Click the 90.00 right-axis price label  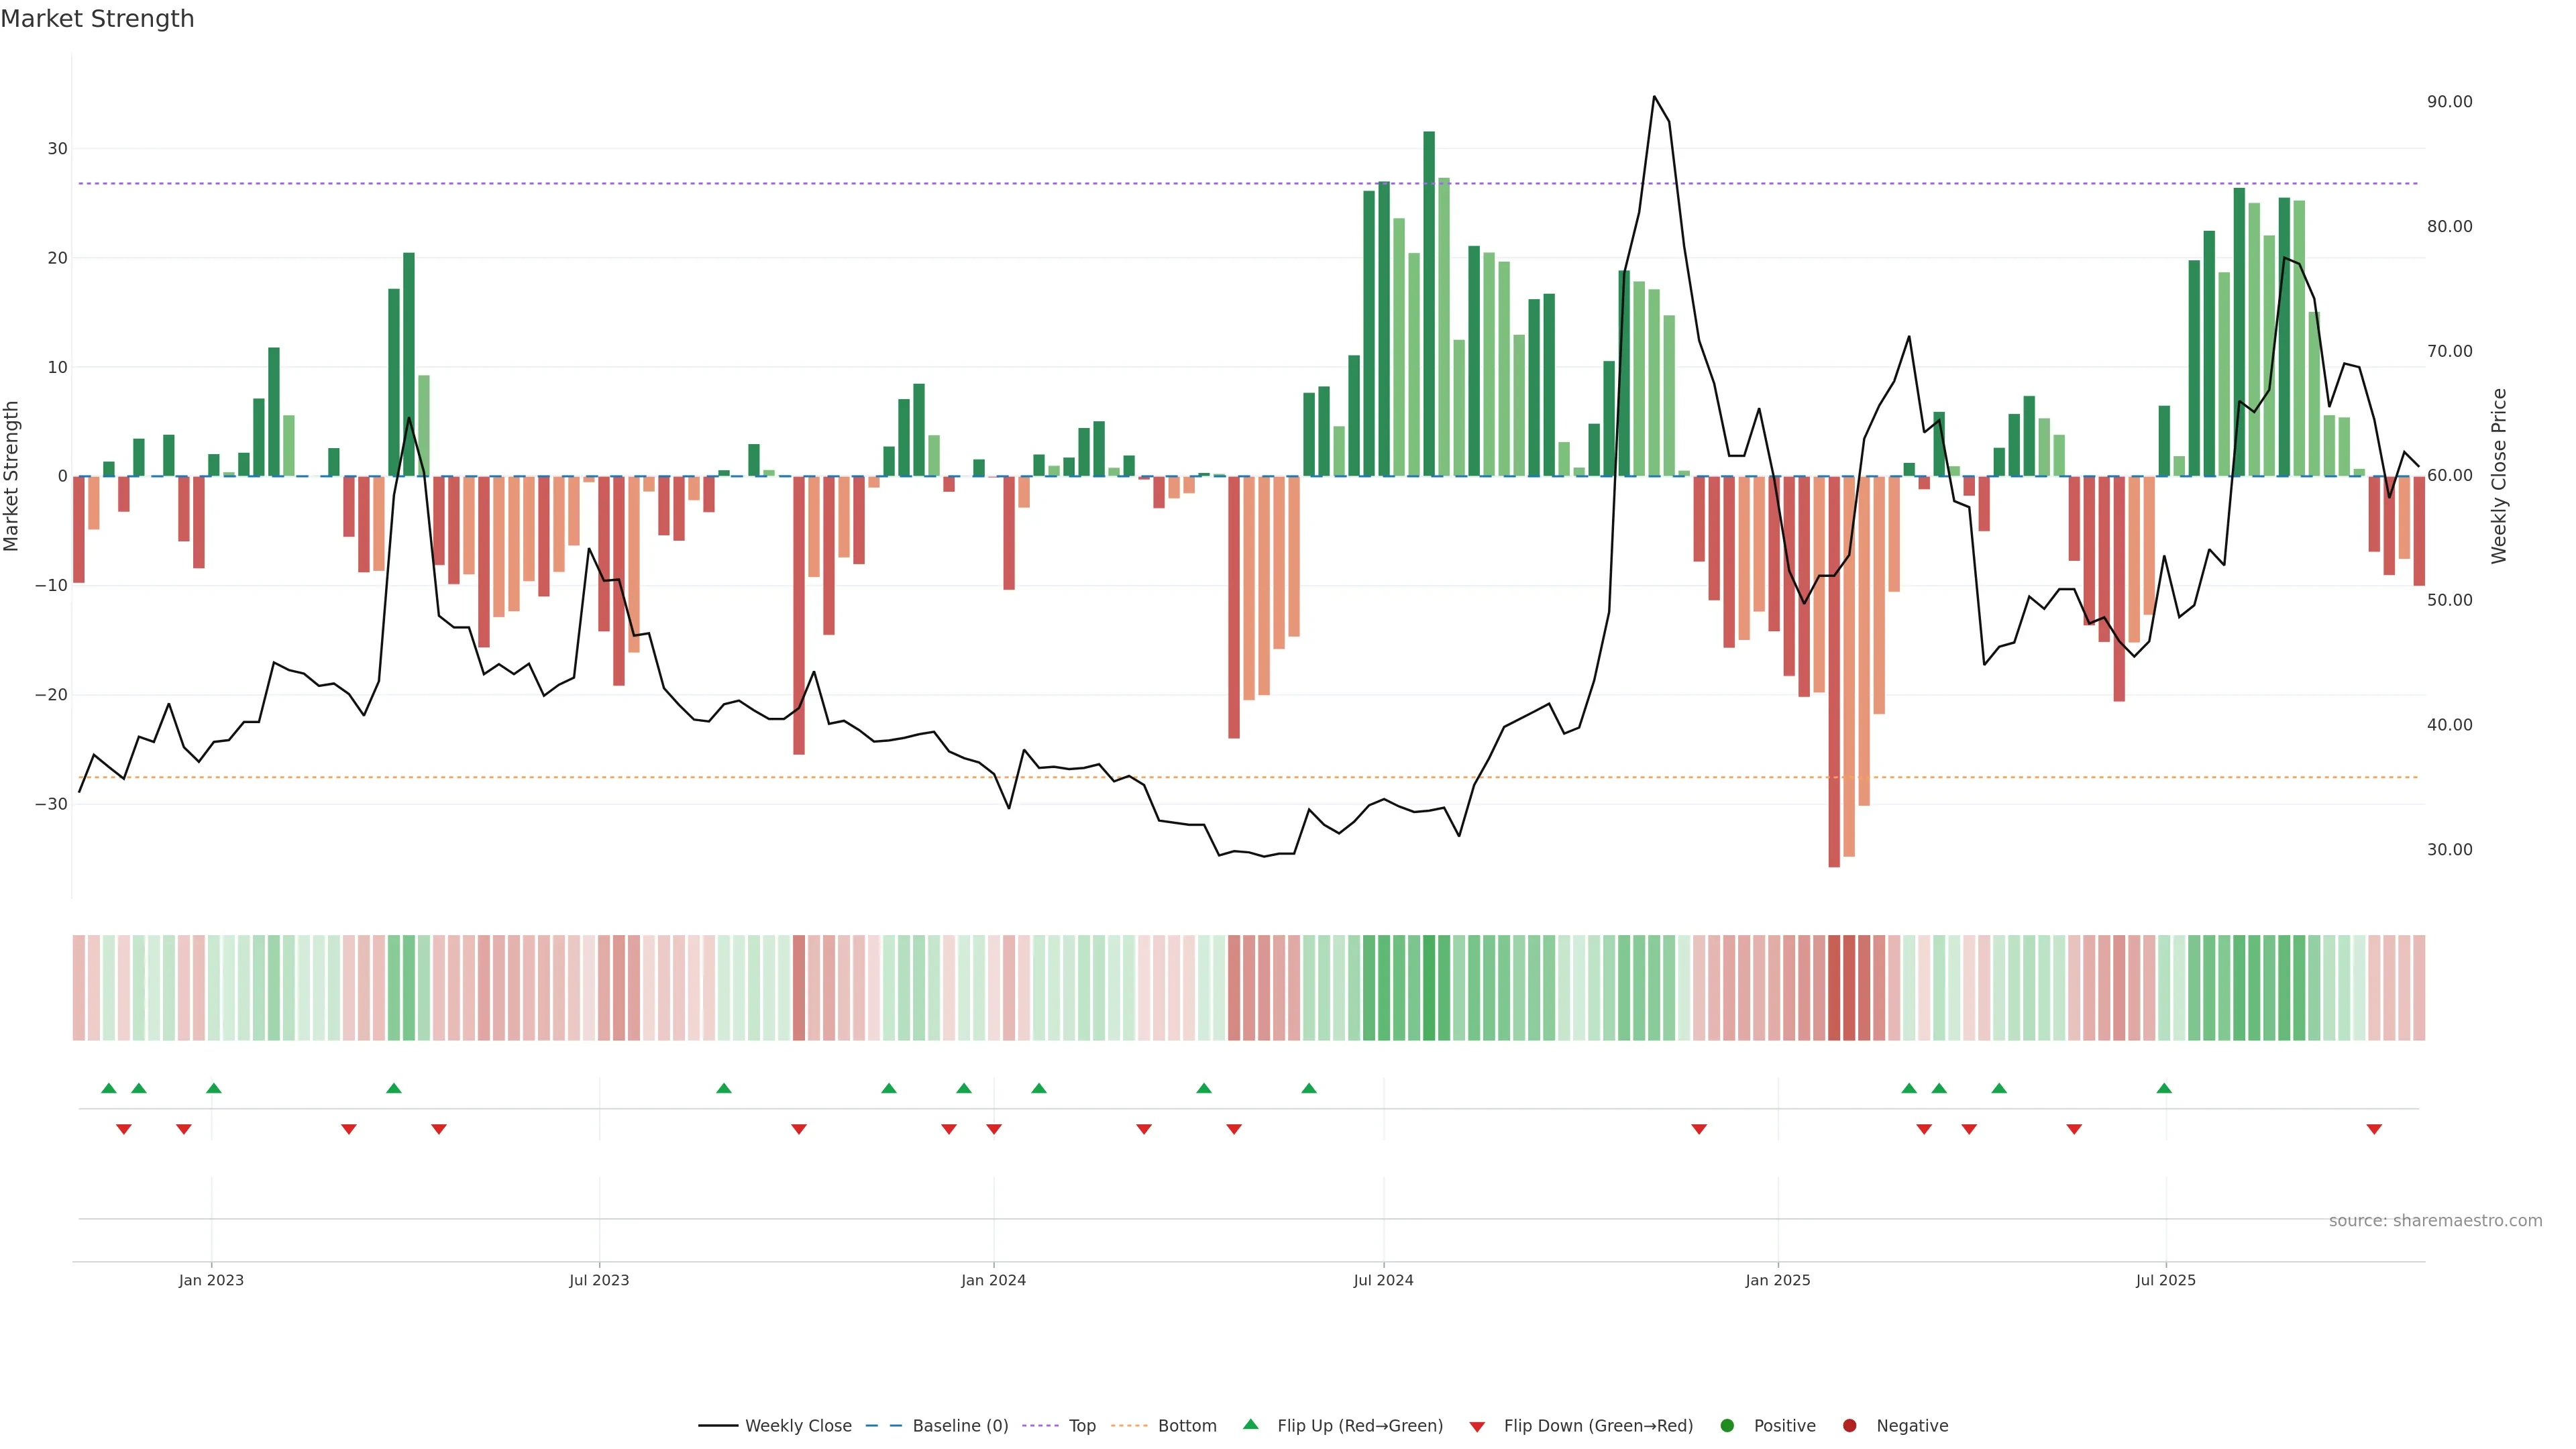(x=2449, y=102)
